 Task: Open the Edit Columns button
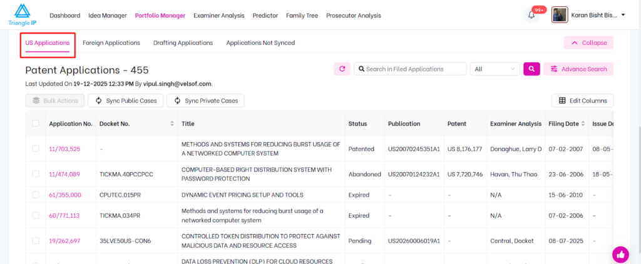tap(582, 100)
